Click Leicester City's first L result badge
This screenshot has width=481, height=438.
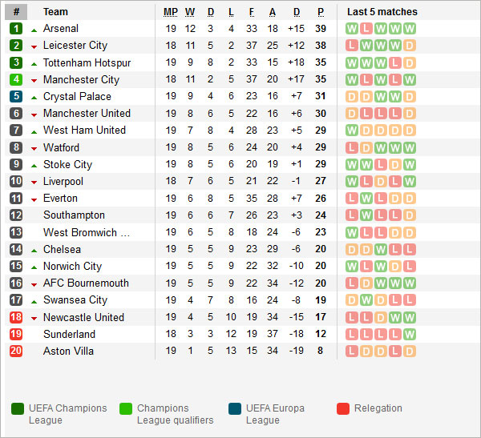352,46
